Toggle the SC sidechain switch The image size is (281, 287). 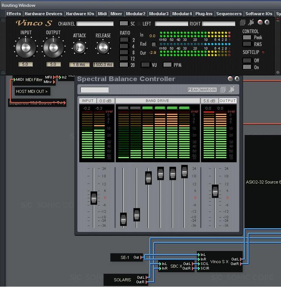[x=124, y=24]
